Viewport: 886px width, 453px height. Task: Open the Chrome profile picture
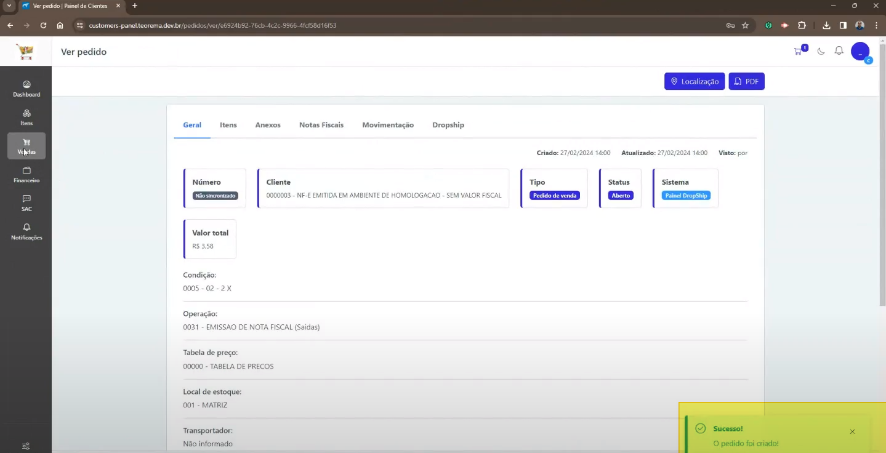click(860, 25)
